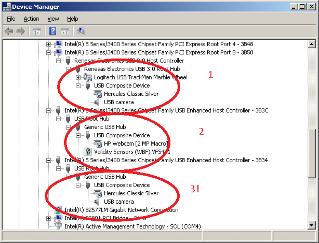Toggle the console tree pane toolbar icon

pyautogui.click(x=37, y=32)
